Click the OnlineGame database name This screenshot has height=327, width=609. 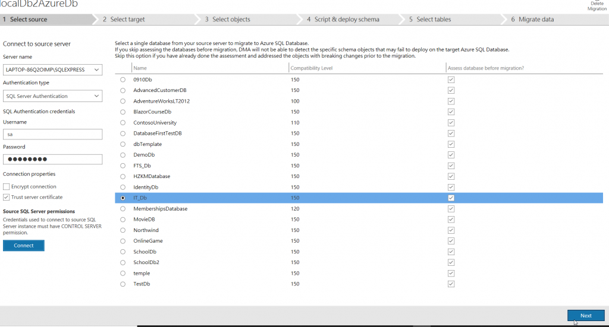pos(148,241)
